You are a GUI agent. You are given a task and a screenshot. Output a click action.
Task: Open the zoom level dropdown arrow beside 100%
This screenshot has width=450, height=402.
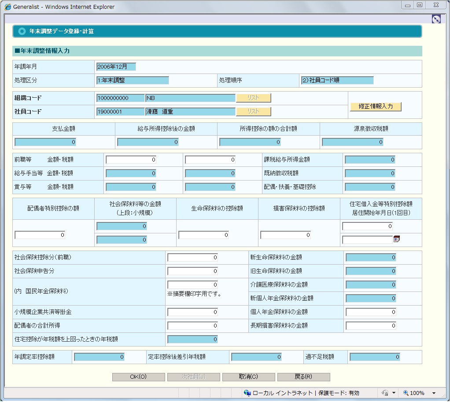[434, 393]
